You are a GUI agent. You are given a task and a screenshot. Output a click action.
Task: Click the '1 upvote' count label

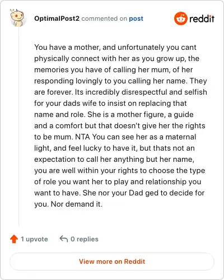click(34, 239)
